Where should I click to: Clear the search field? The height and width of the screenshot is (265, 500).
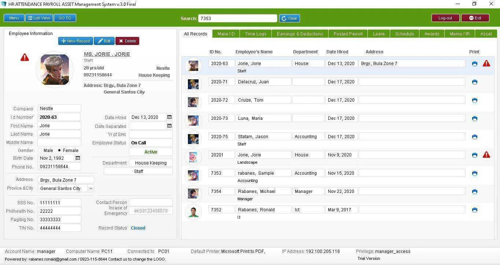(289, 18)
